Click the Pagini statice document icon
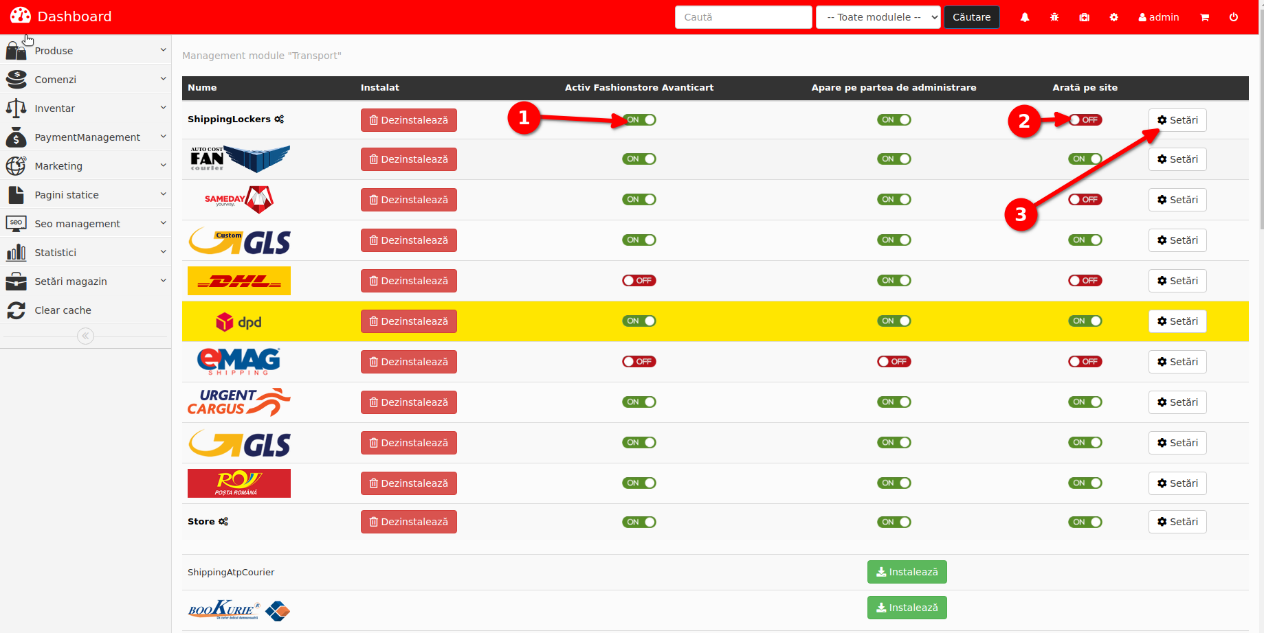This screenshot has height=633, width=1264. tap(16, 194)
